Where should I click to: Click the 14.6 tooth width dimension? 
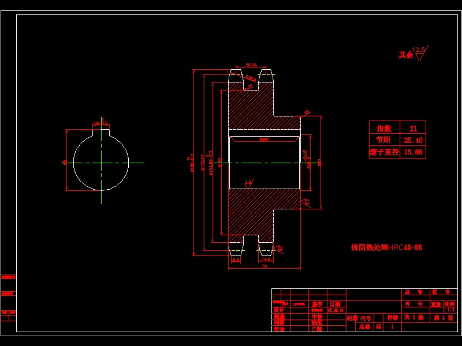click(x=266, y=259)
